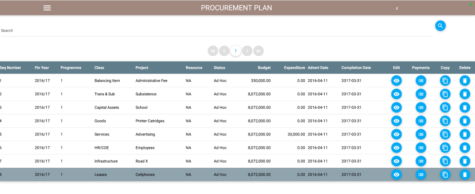Sort table by Budget column header
475x194 pixels.
[264, 68]
